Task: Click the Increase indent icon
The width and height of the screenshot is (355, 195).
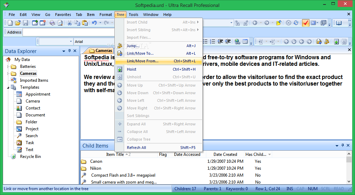Action: click(x=228, y=42)
